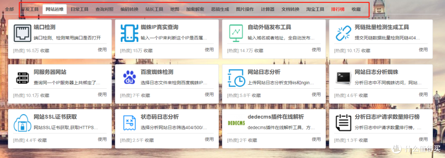Open the 图片操作 tab
Image resolution: width=445 pixels, height=158 pixels.
[x=245, y=9]
